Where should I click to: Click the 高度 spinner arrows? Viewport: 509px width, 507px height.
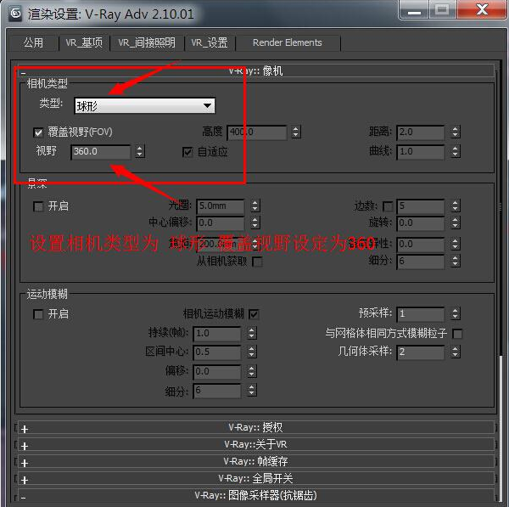(x=296, y=132)
